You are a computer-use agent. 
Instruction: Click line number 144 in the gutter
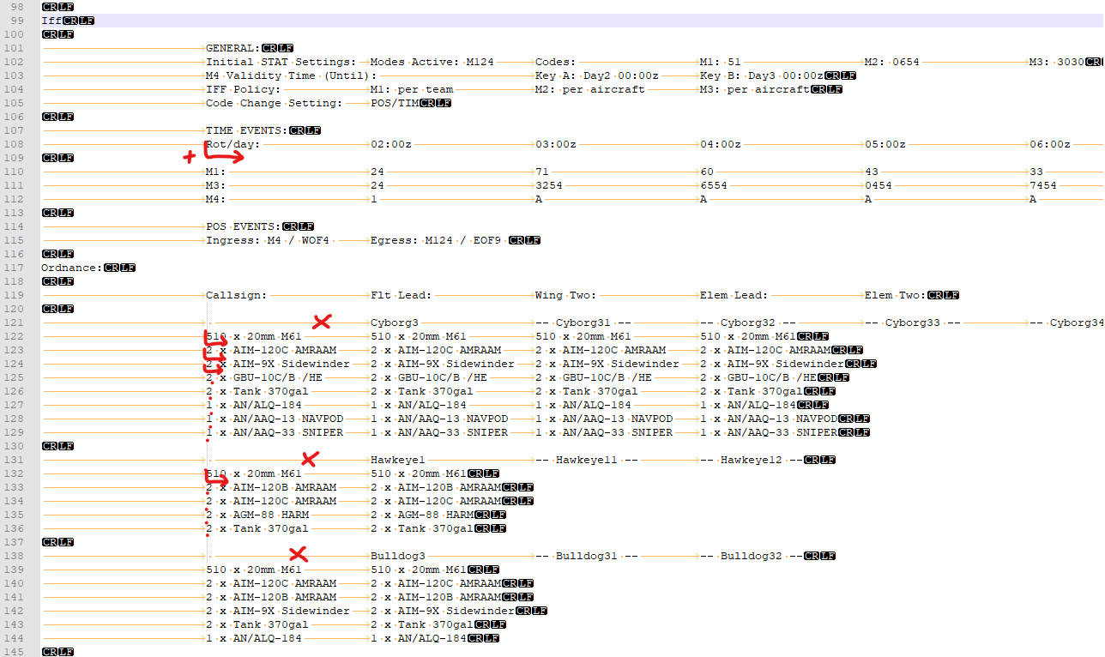pyautogui.click(x=14, y=638)
